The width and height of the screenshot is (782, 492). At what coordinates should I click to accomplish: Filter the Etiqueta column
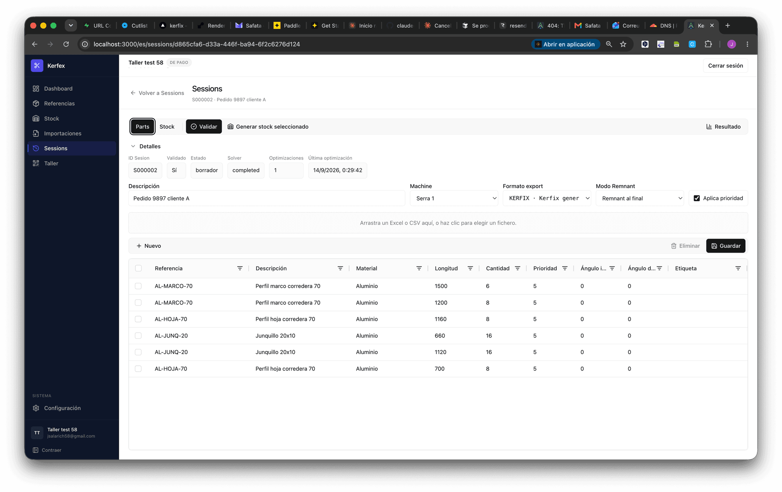coord(738,268)
